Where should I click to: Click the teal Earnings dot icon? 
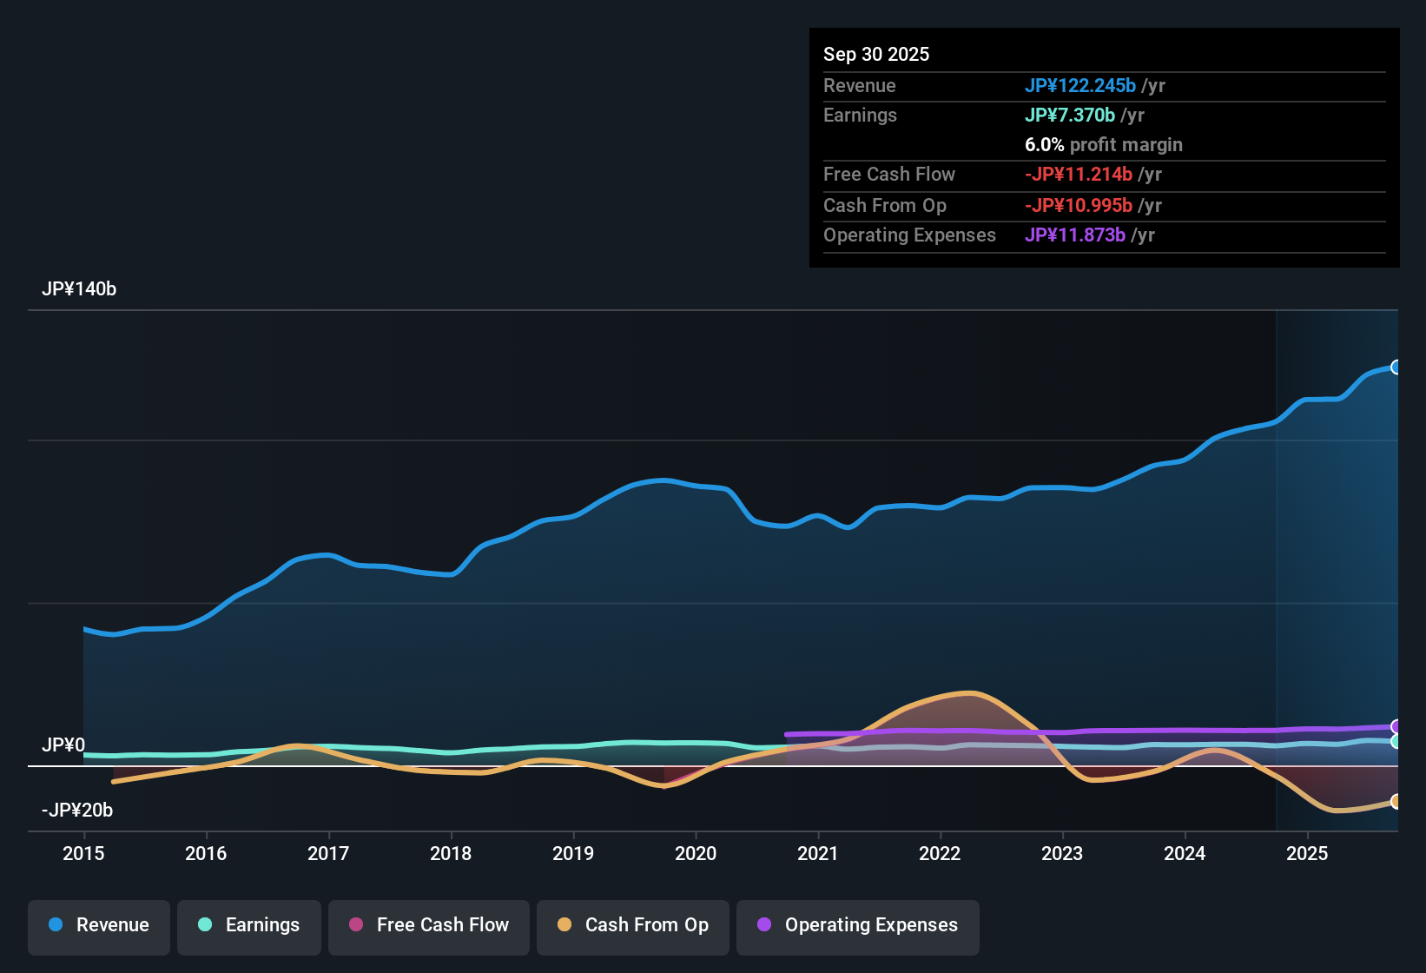pyautogui.click(x=205, y=926)
